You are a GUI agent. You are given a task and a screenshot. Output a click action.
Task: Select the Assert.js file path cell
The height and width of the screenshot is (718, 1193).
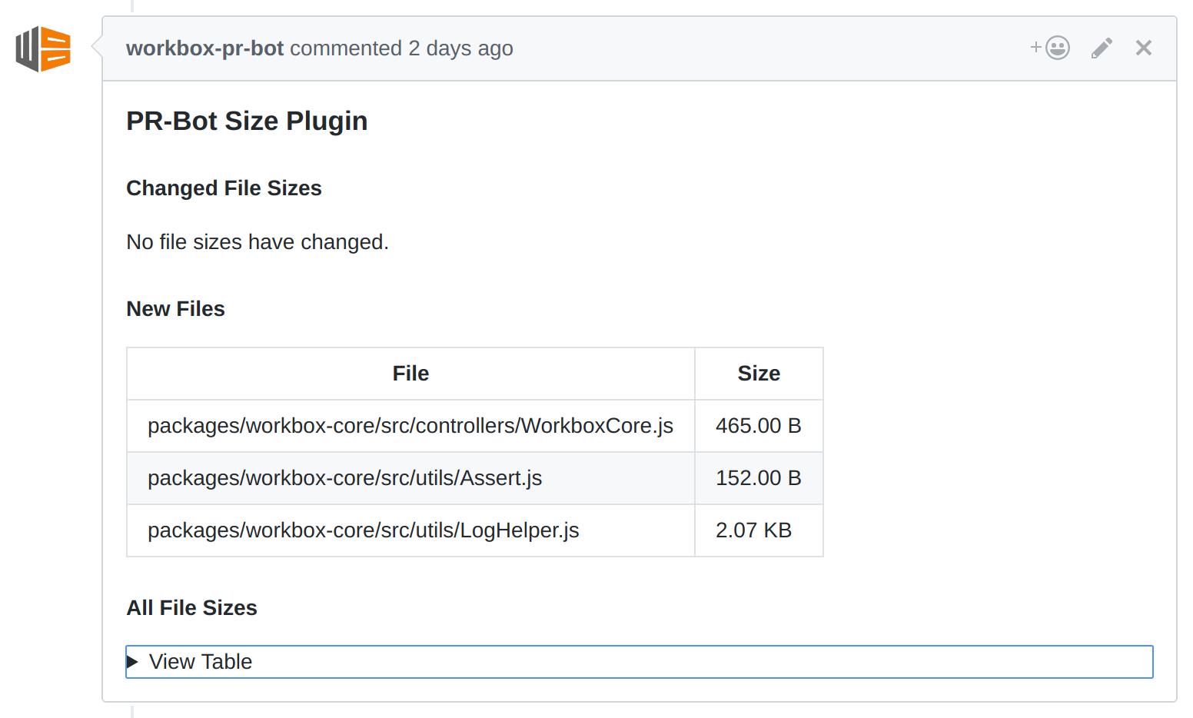pyautogui.click(x=344, y=478)
